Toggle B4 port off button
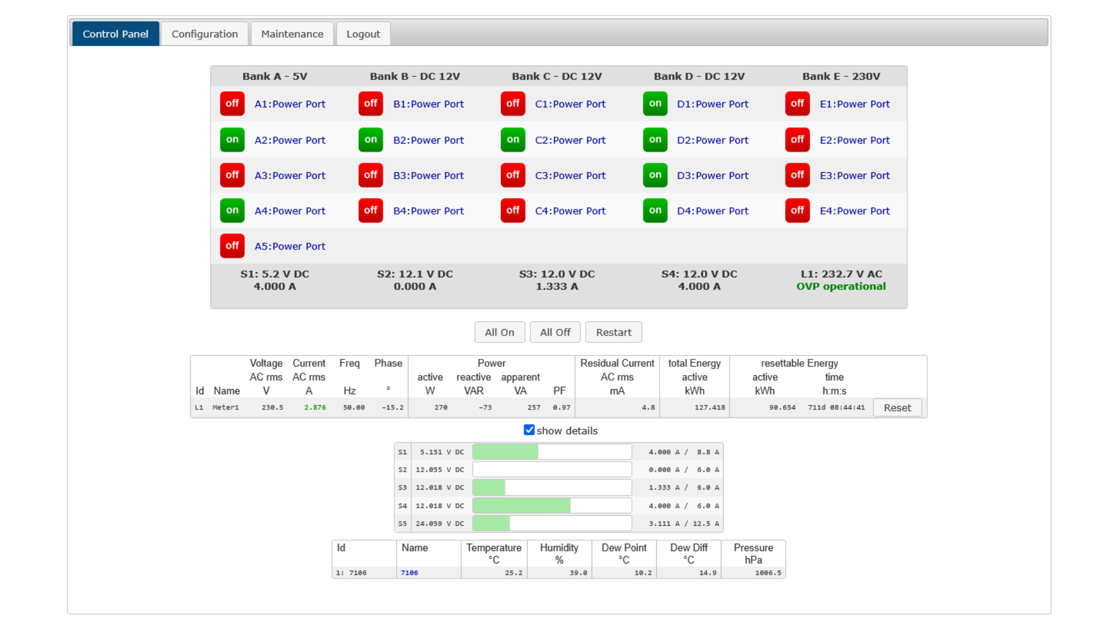Viewport: 1117px width, 628px height. [371, 210]
